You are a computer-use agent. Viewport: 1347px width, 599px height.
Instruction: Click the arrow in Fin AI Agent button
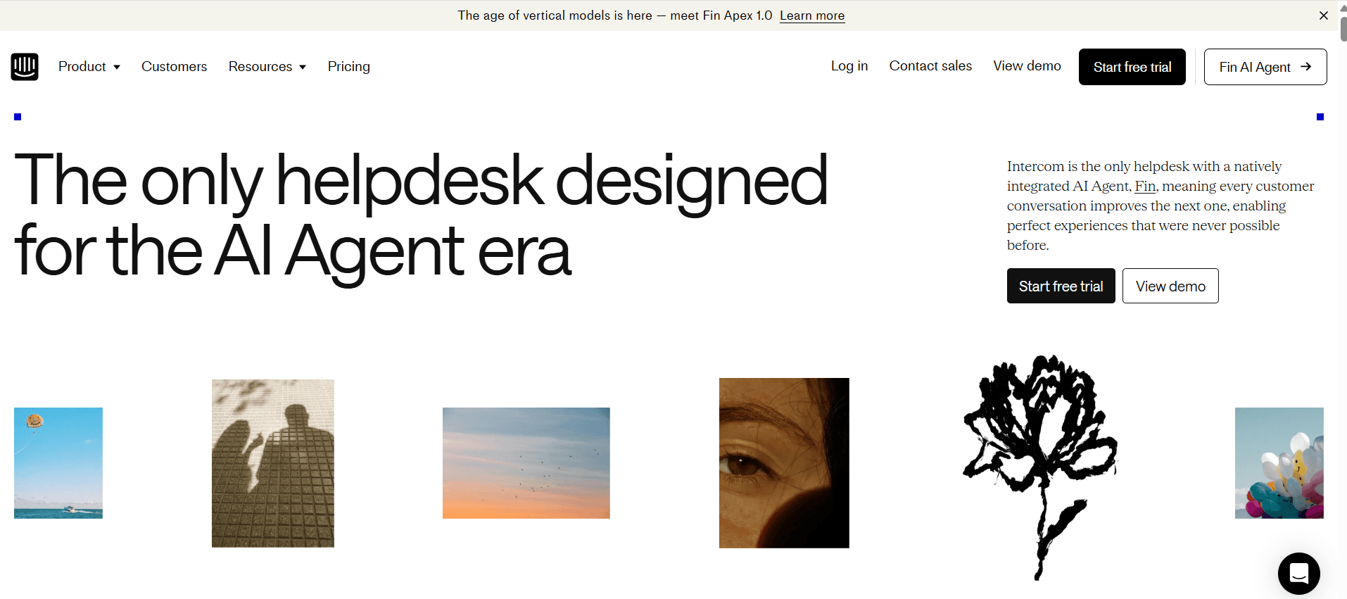point(1305,67)
